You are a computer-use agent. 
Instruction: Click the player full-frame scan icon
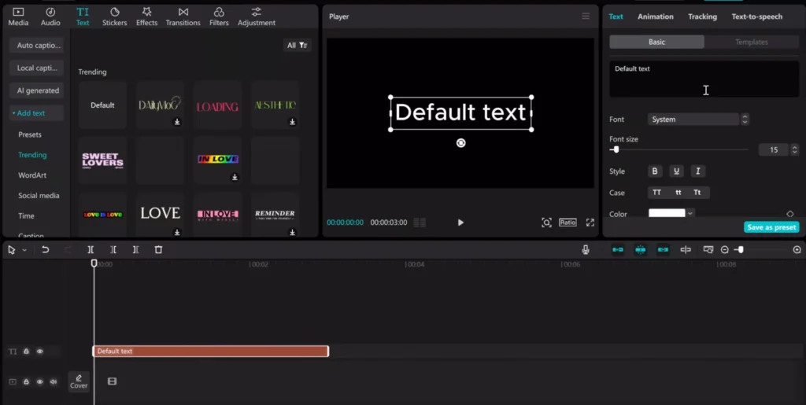546,223
